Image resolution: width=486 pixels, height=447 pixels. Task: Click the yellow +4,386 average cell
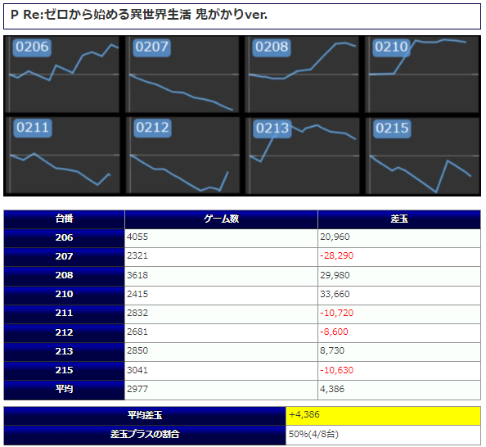(383, 415)
